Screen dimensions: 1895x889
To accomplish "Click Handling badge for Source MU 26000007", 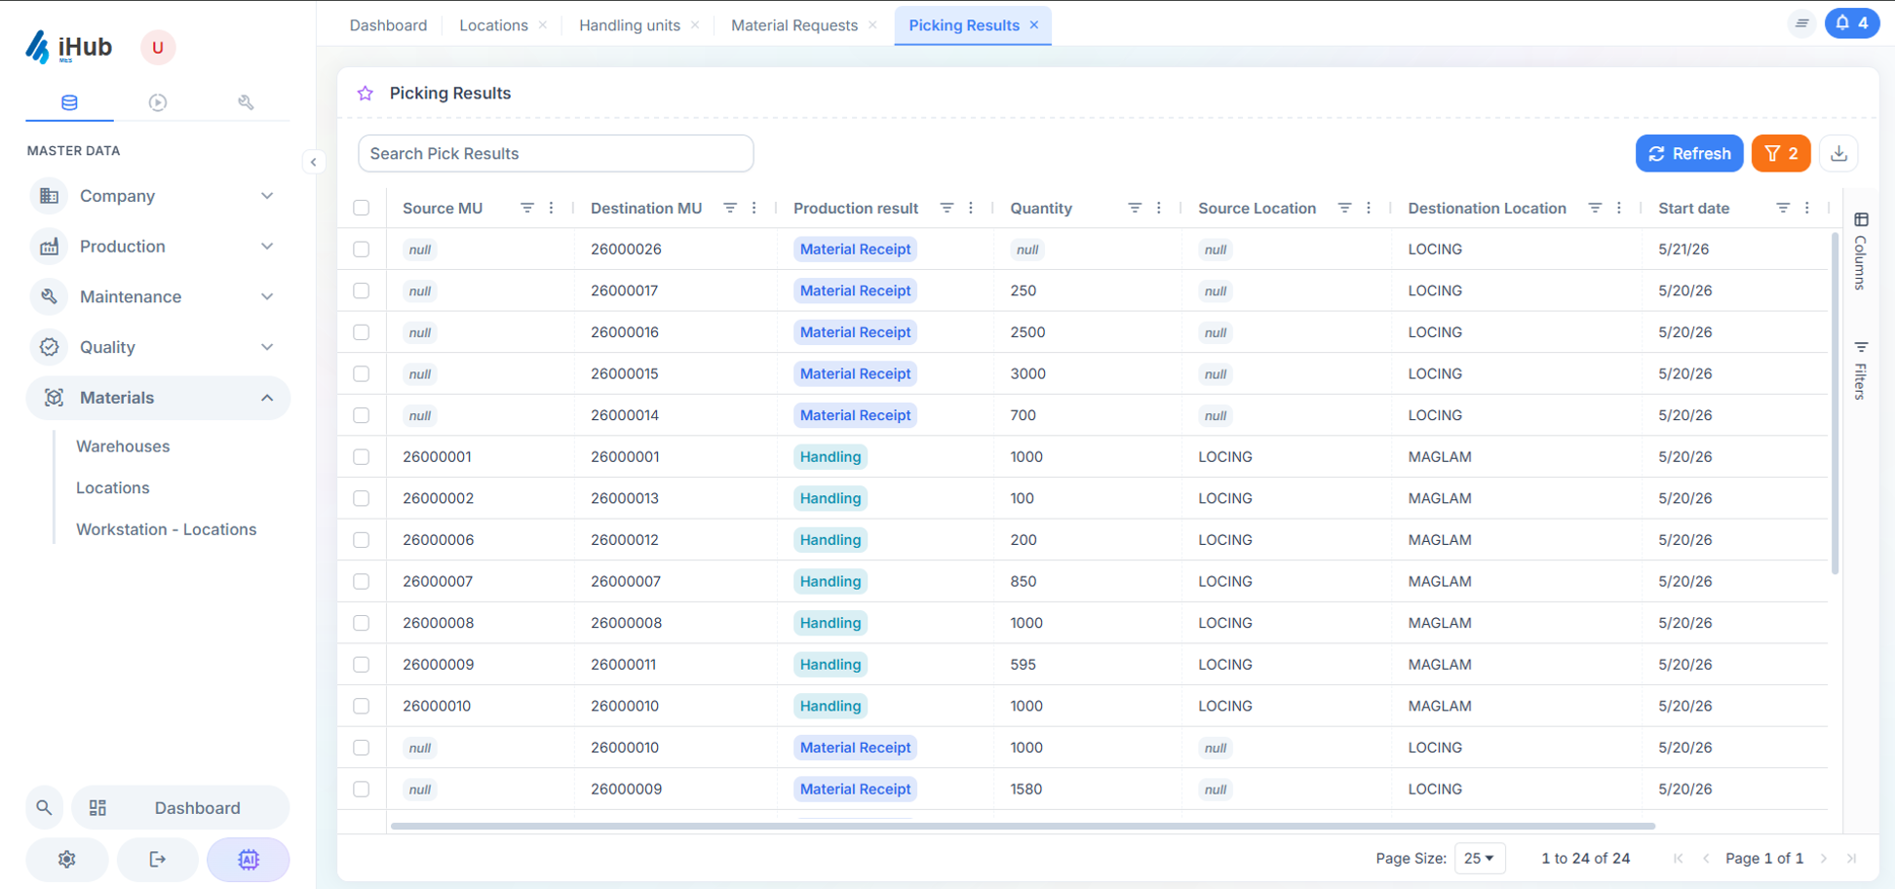I will coord(831,582).
